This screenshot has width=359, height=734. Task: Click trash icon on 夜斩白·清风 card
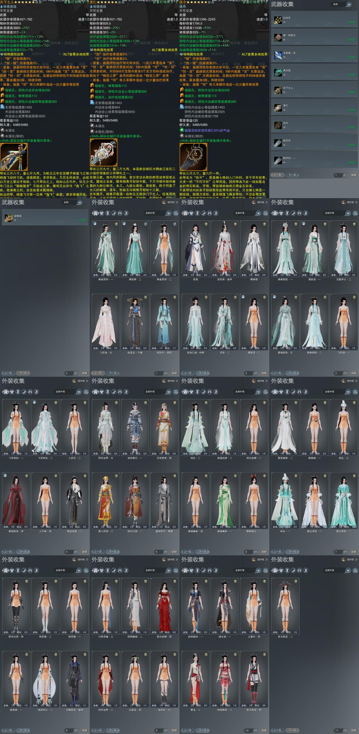[x=175, y=297]
